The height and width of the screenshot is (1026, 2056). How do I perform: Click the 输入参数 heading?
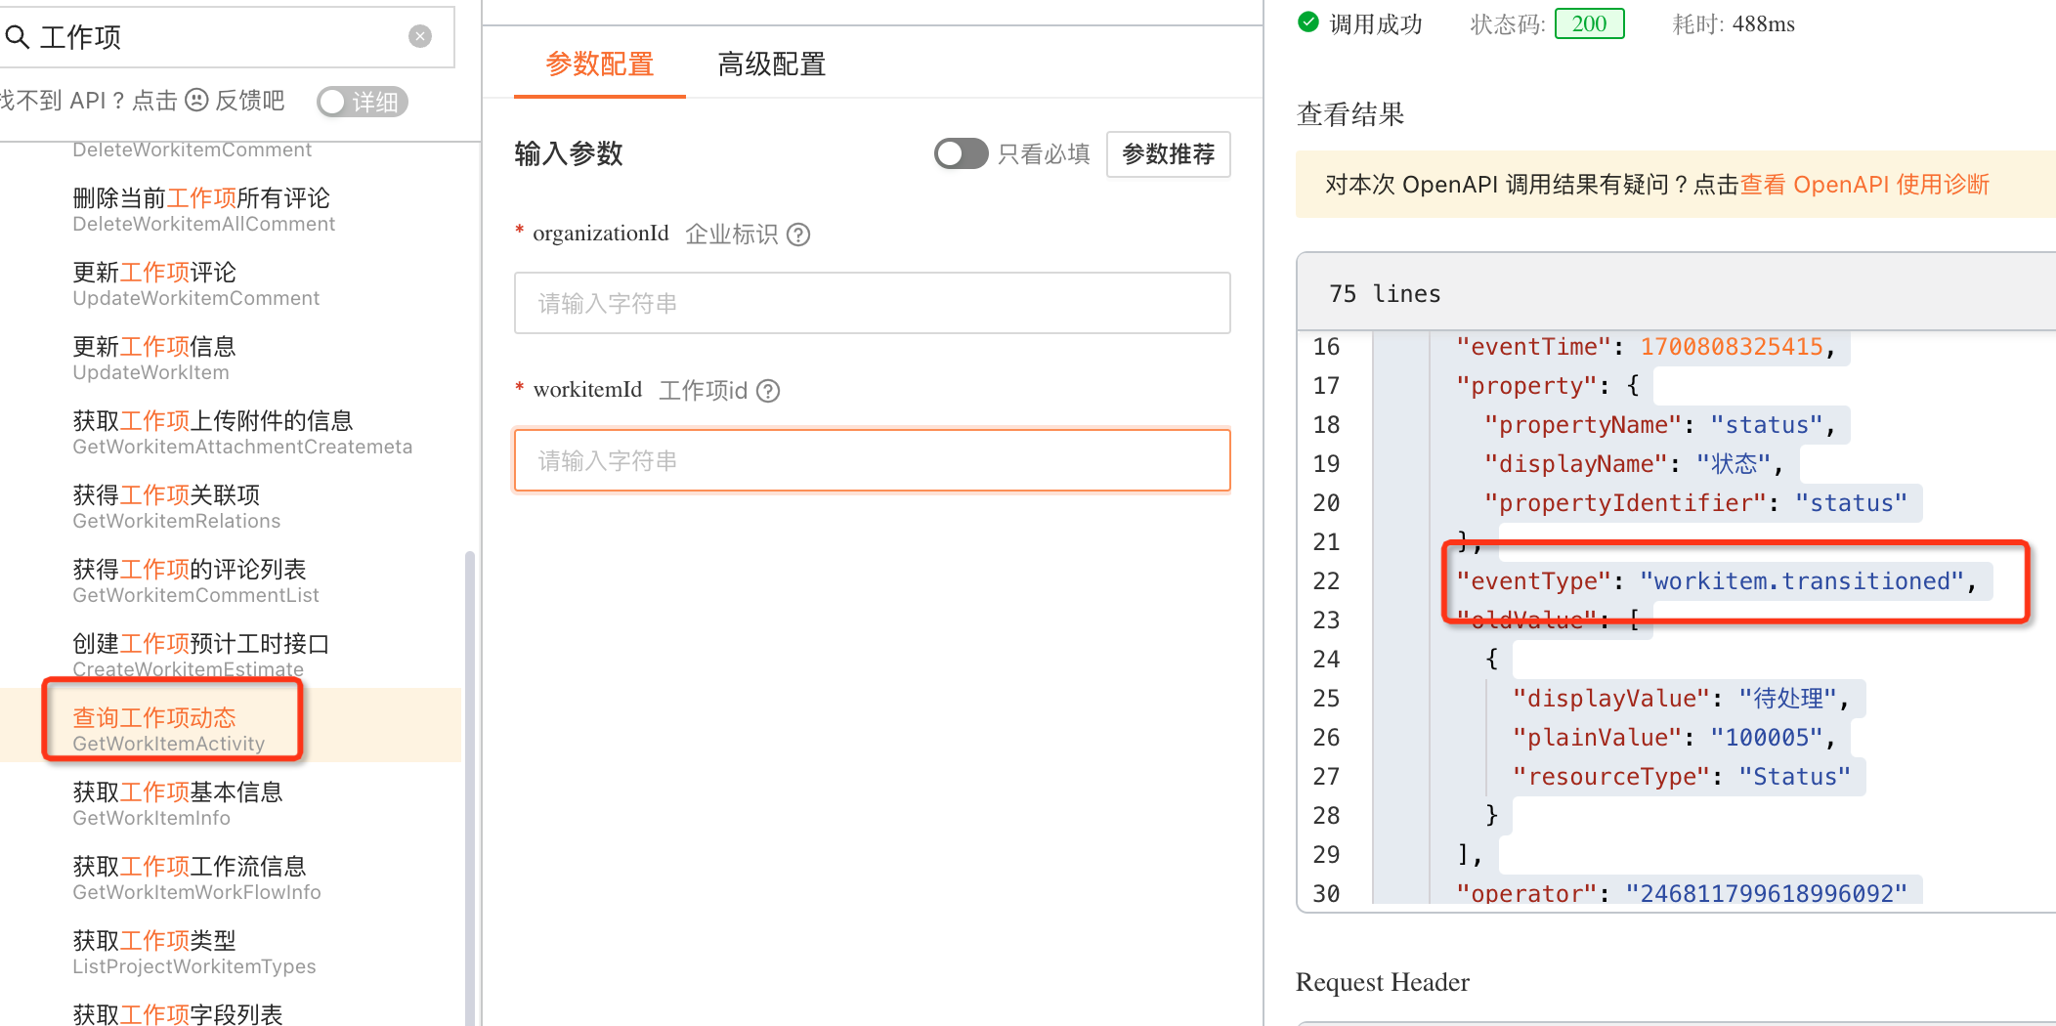click(569, 153)
